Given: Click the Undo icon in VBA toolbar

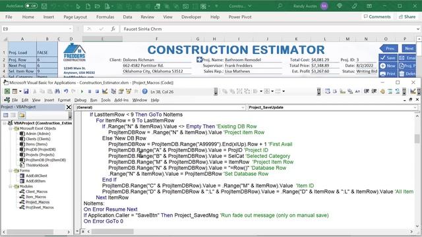Looking at the screenshot, I should (66, 92).
